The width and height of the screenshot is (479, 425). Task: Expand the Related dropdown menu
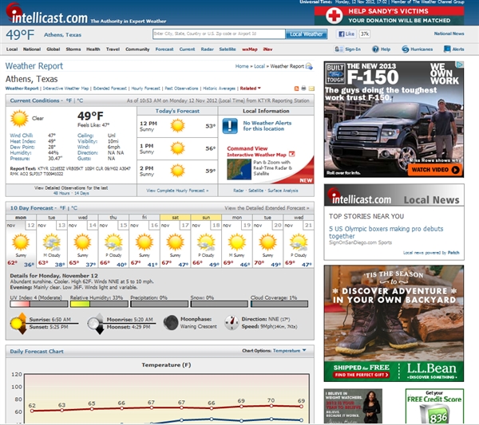pyautogui.click(x=250, y=89)
